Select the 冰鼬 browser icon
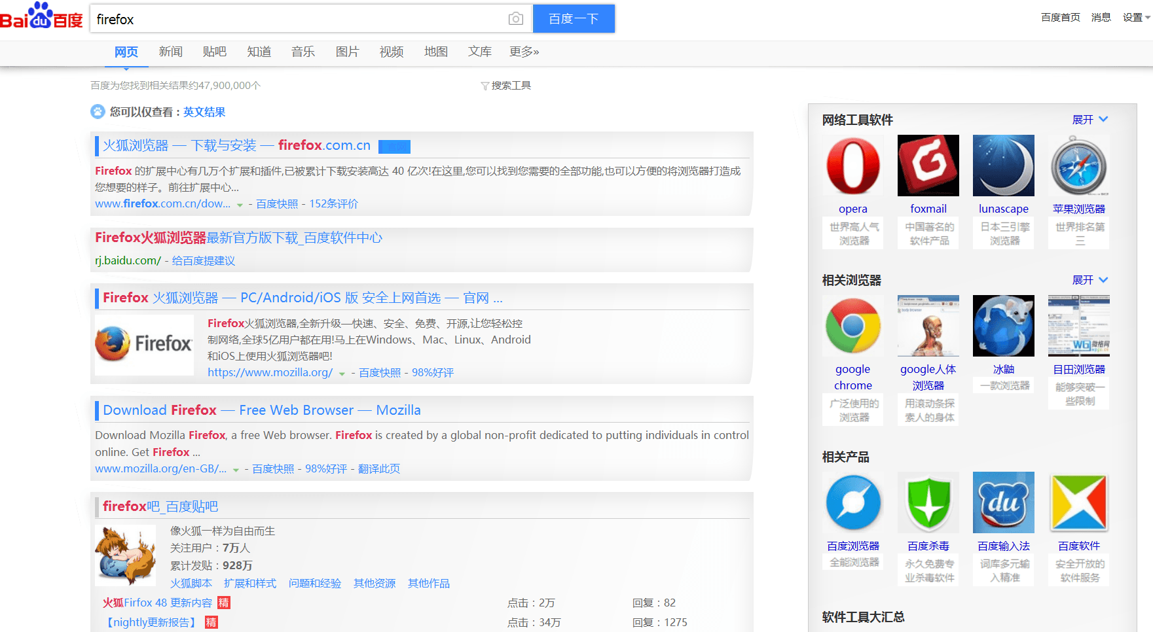The image size is (1153, 632). tap(1003, 326)
